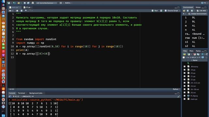
Task: Switch to the Plots tab
Action: (191, 51)
